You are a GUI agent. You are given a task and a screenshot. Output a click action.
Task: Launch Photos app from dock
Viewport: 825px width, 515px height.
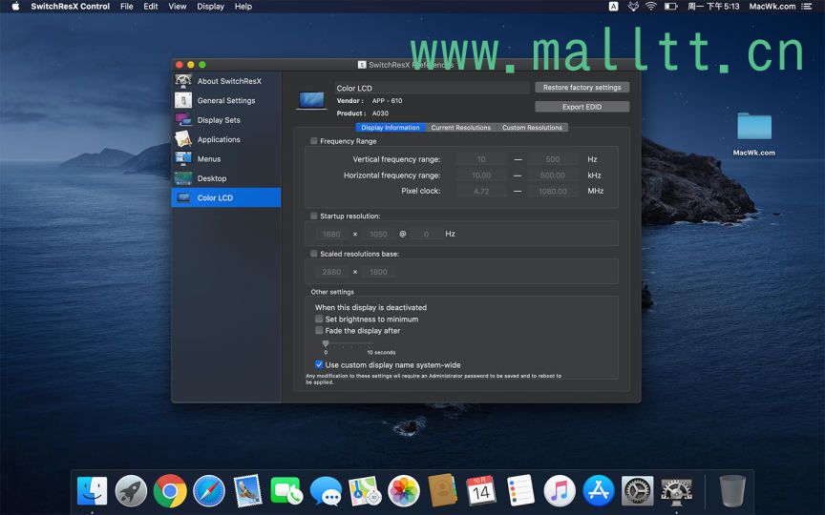point(404,491)
